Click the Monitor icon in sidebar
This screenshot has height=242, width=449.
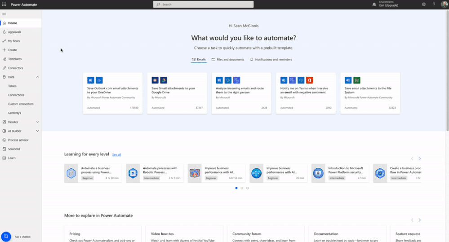[x=4, y=122]
